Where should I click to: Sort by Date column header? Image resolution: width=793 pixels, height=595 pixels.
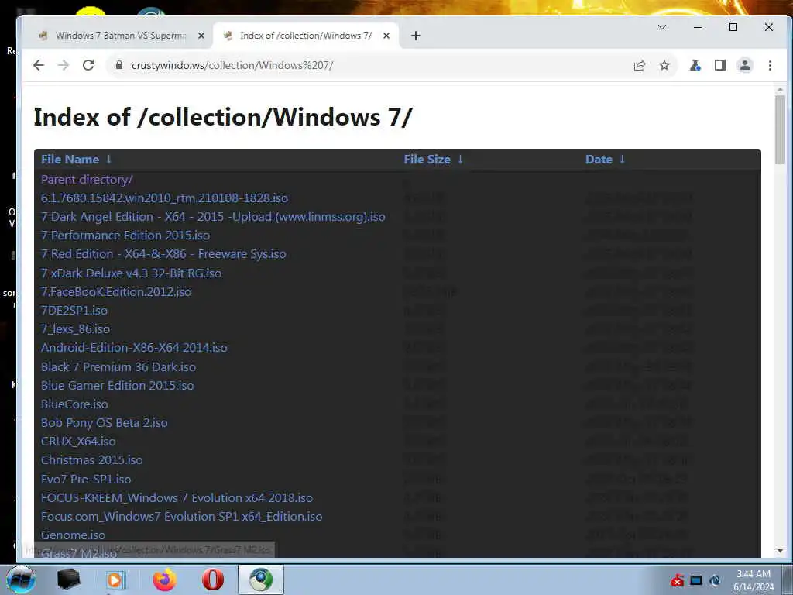click(x=606, y=160)
